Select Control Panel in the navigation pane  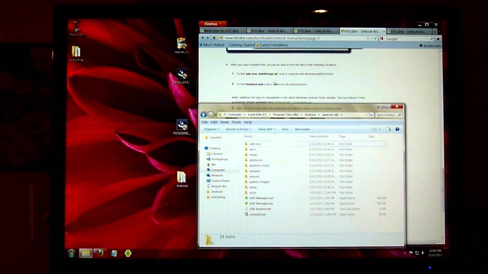[218, 181]
